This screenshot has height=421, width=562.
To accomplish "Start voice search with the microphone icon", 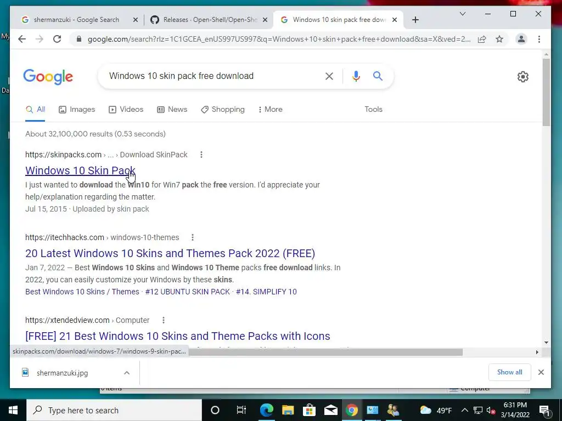I will (x=356, y=76).
